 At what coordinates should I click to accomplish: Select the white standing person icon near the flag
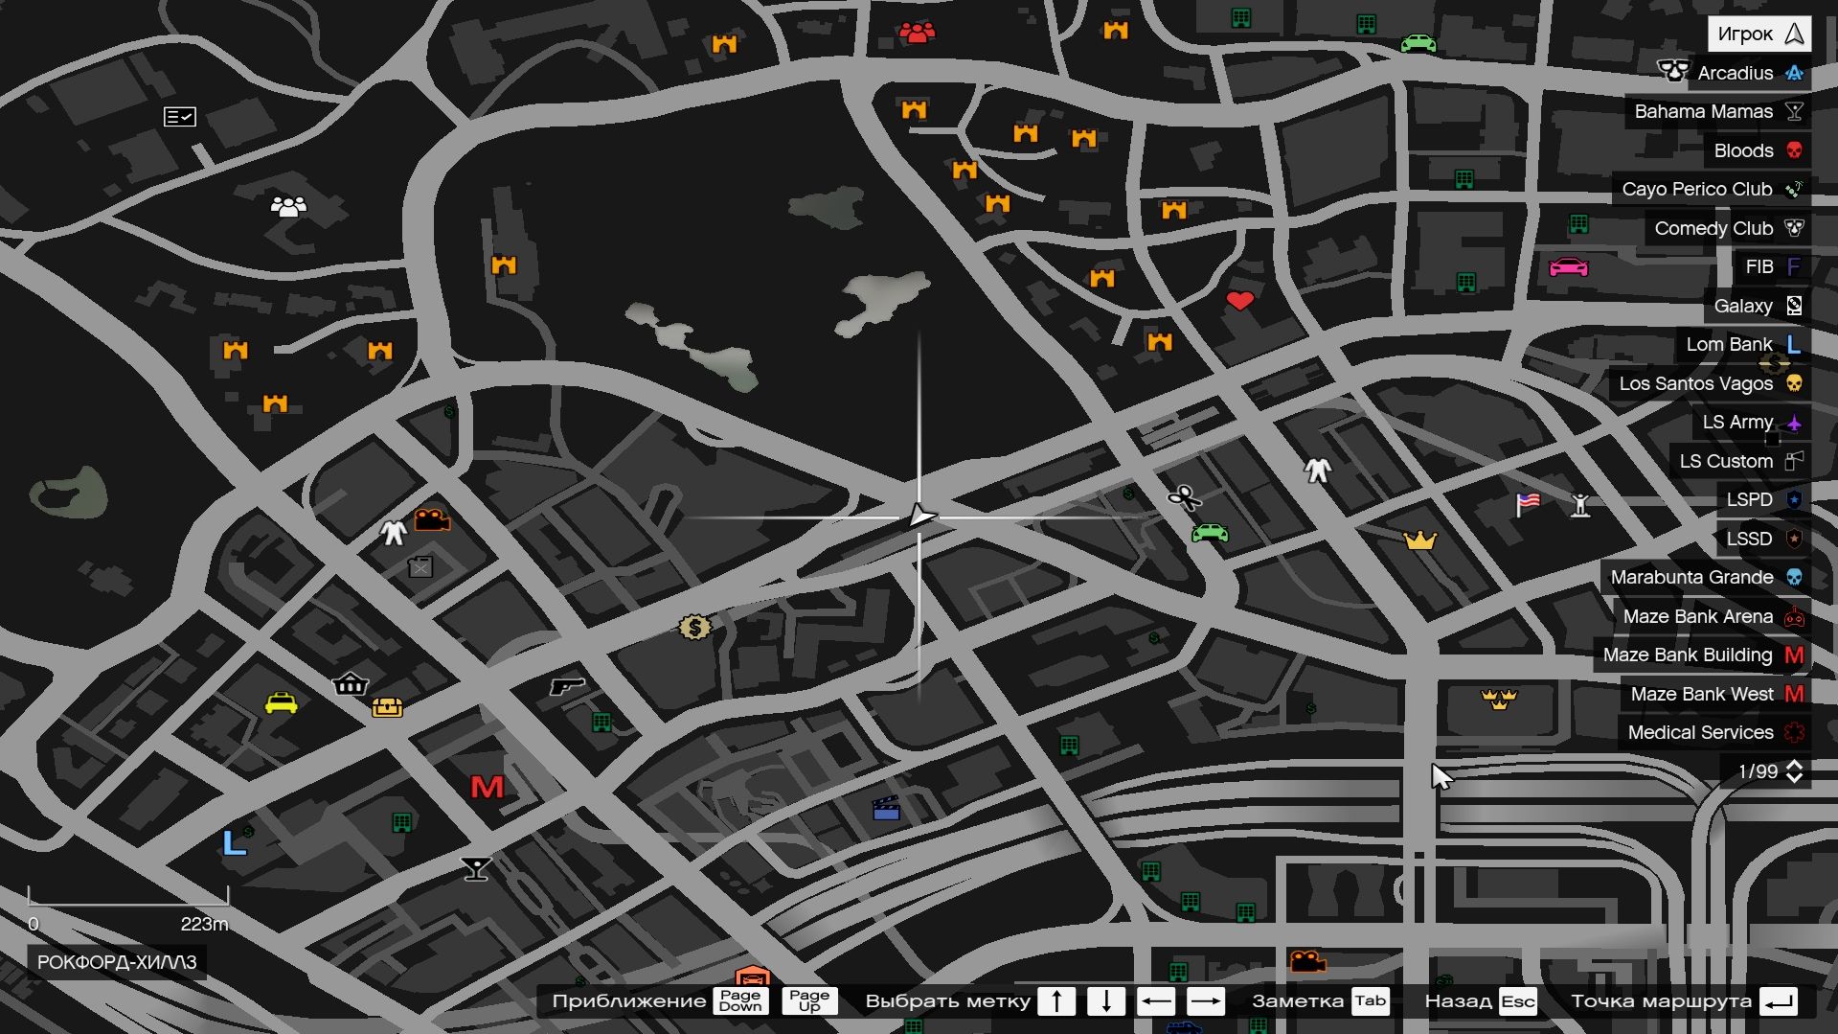[x=1580, y=504]
